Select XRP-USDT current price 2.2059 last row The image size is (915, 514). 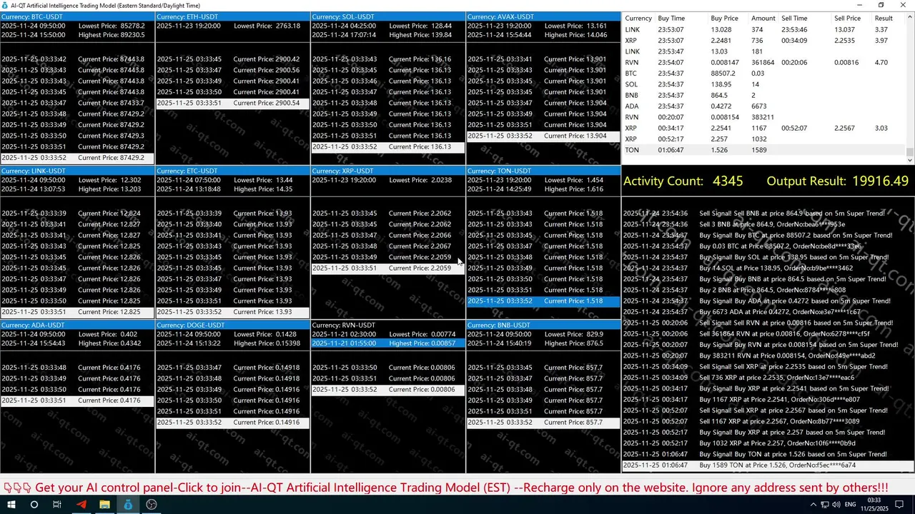(x=388, y=268)
